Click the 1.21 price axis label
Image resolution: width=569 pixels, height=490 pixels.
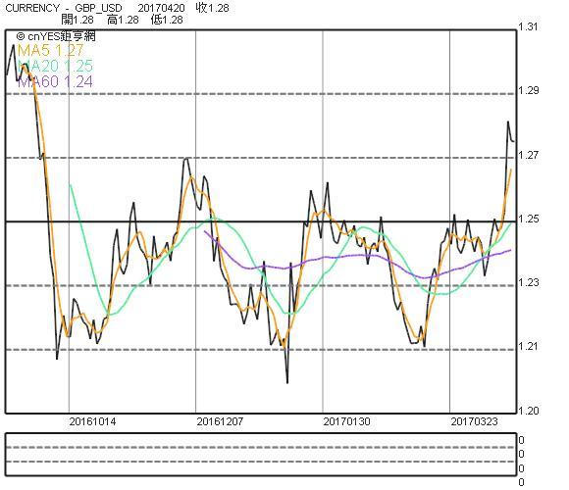tap(529, 347)
